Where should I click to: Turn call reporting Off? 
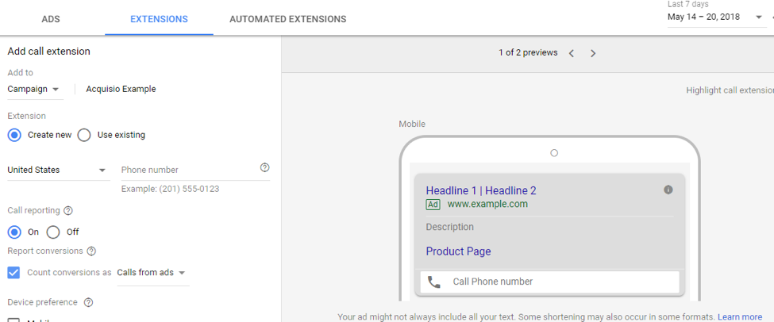53,232
